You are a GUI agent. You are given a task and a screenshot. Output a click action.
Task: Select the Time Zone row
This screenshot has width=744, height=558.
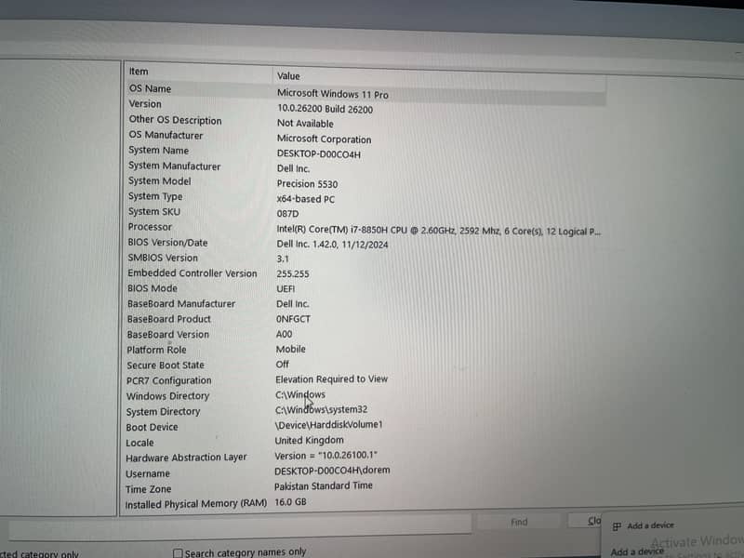click(x=149, y=489)
